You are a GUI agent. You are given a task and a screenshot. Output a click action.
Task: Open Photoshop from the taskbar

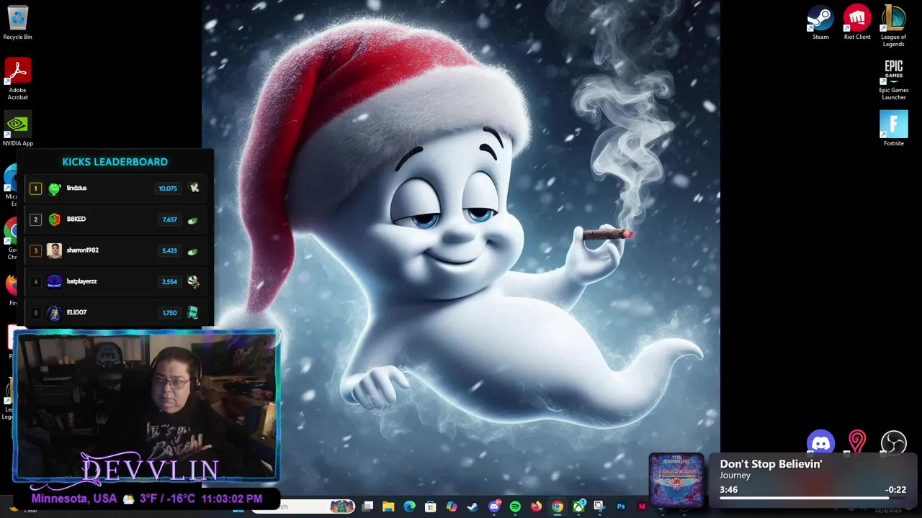(621, 506)
